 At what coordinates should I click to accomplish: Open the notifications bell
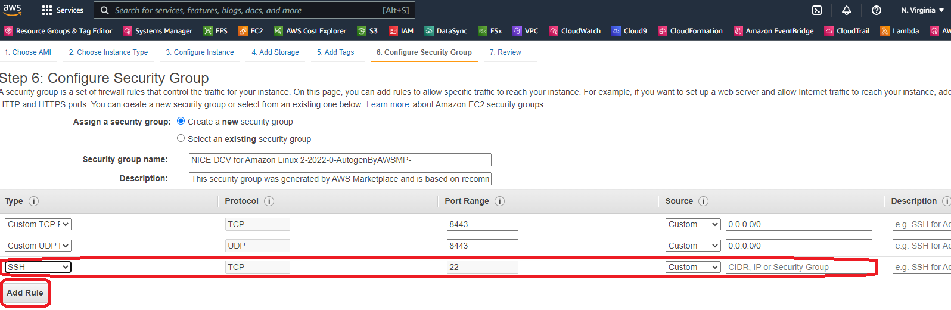point(846,10)
